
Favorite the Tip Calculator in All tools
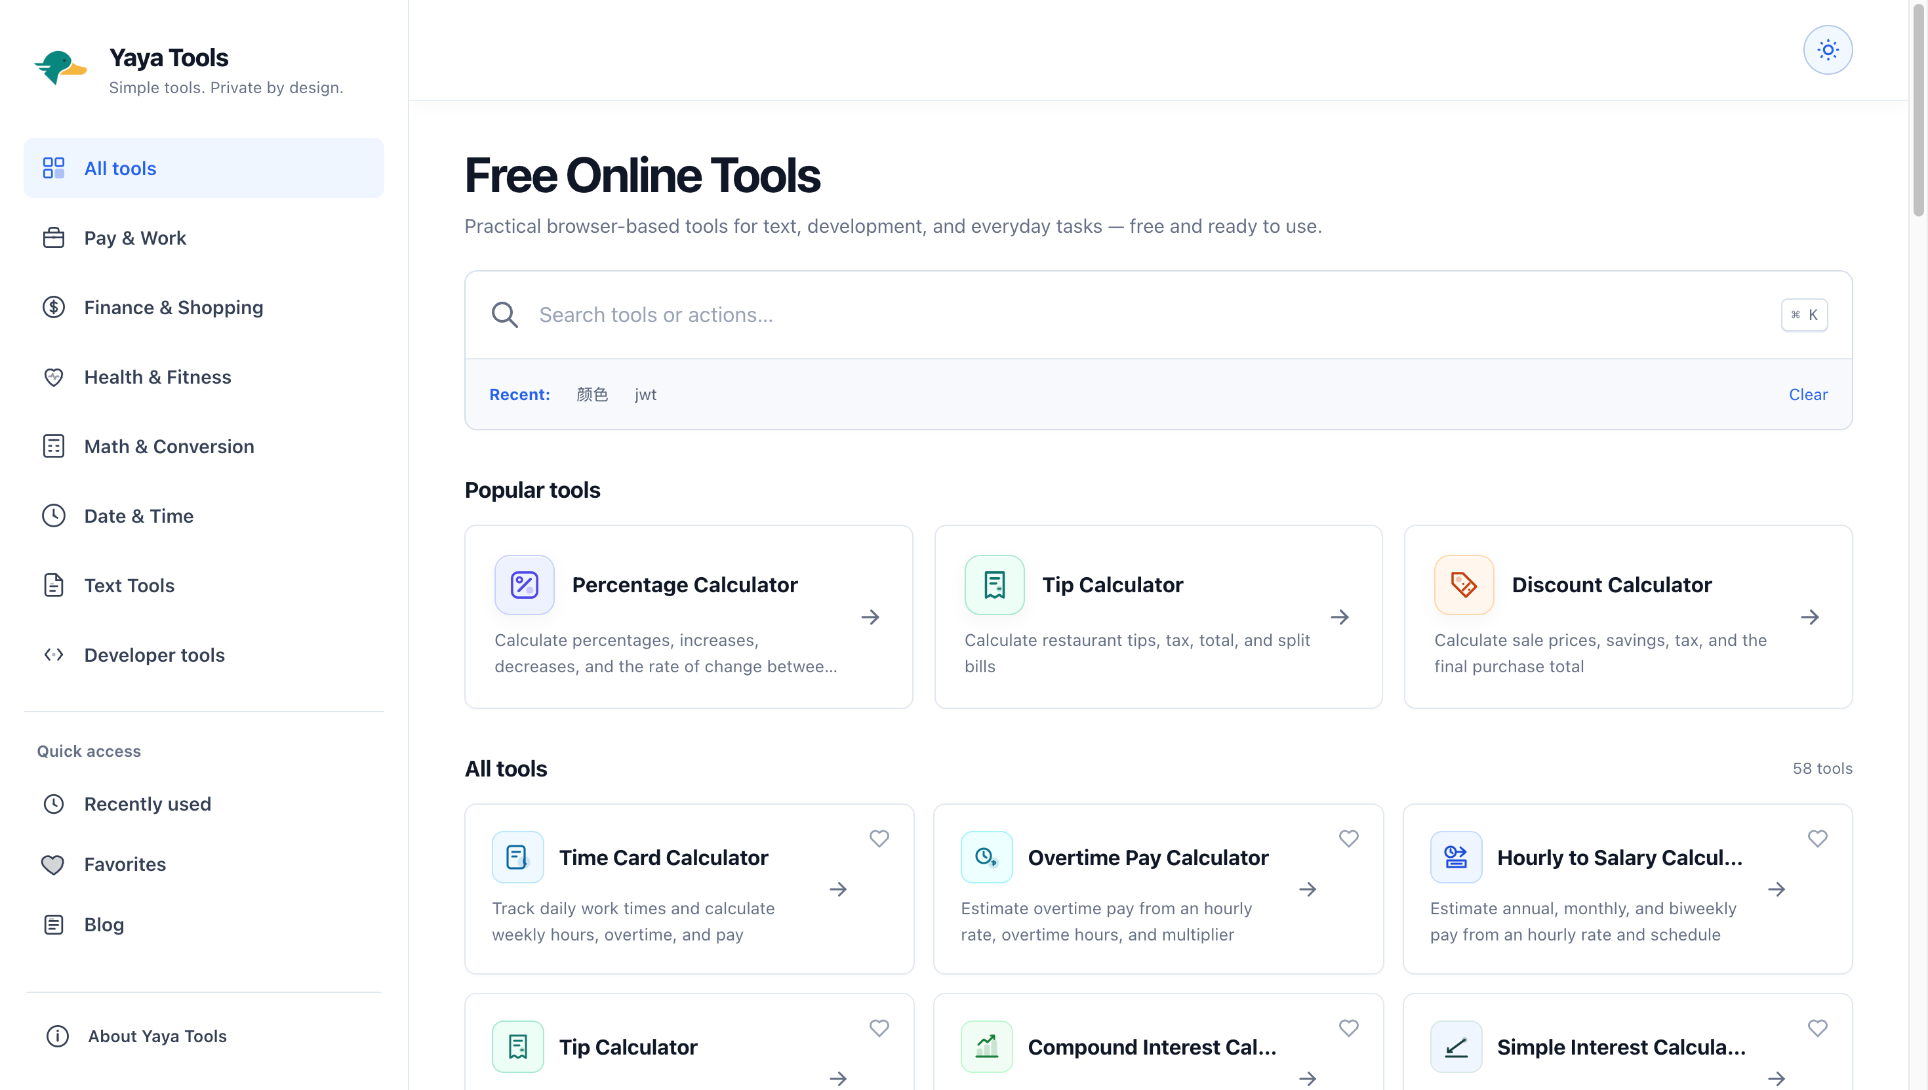pyautogui.click(x=879, y=1028)
